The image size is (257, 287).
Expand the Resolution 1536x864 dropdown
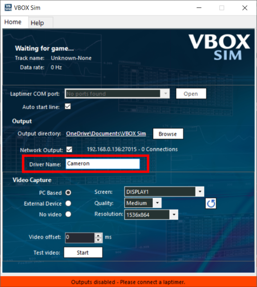click(151, 215)
